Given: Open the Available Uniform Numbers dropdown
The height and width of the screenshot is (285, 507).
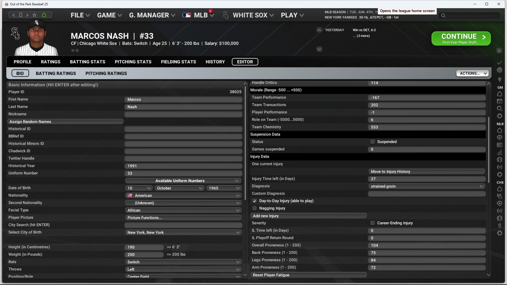Looking at the screenshot, I should click(x=183, y=181).
